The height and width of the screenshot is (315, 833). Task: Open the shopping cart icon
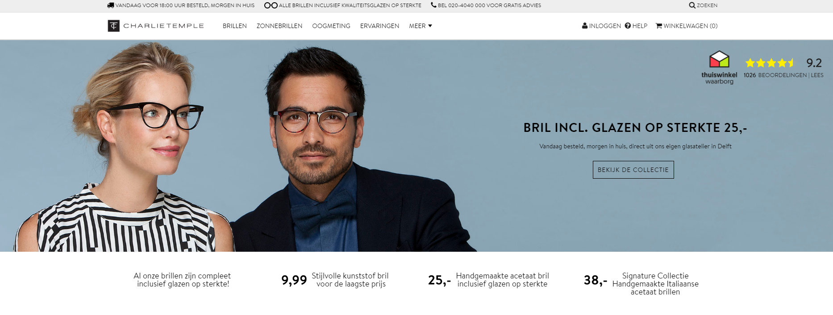(x=659, y=26)
